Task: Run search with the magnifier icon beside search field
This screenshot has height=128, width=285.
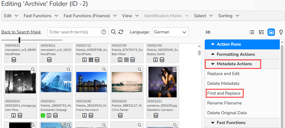Action: [113, 32]
